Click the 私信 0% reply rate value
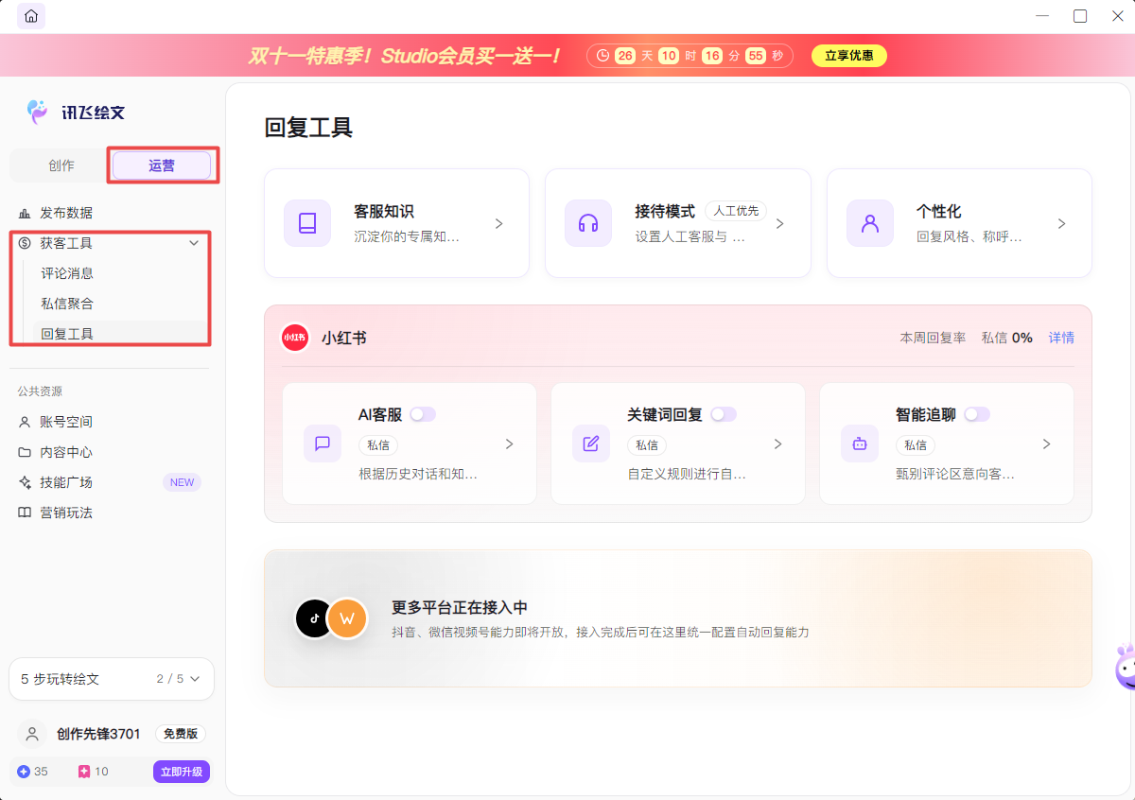 pos(1007,338)
